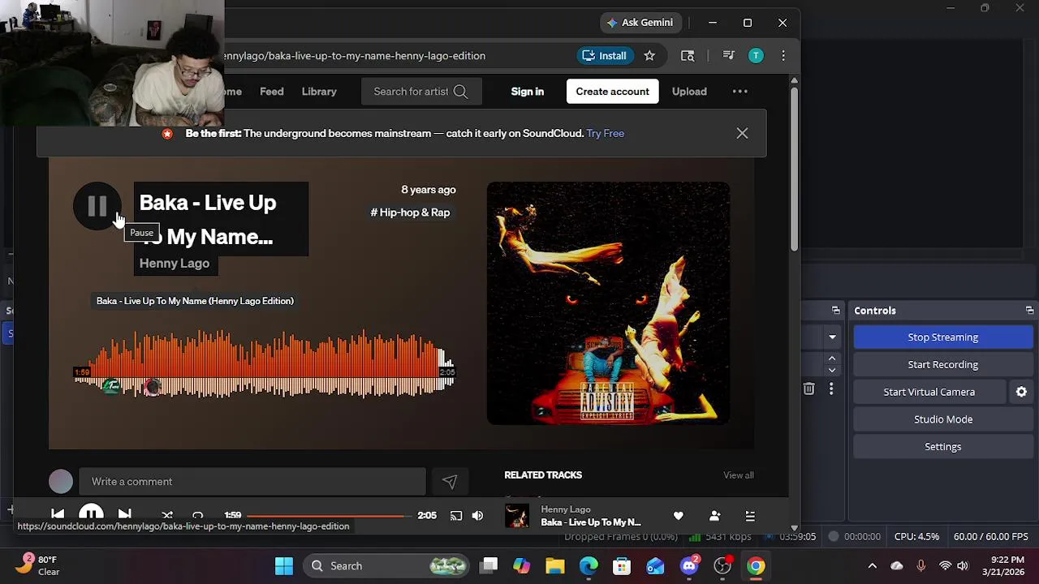This screenshot has height=584, width=1039.
Task: Open Chrome three-dot menu
Action: (783, 56)
